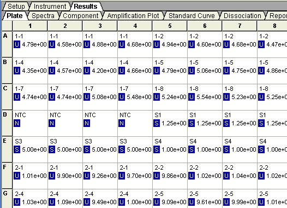This screenshot has width=287, height=208.
Task: Click the U icon in well A1
Action: click(17, 44)
